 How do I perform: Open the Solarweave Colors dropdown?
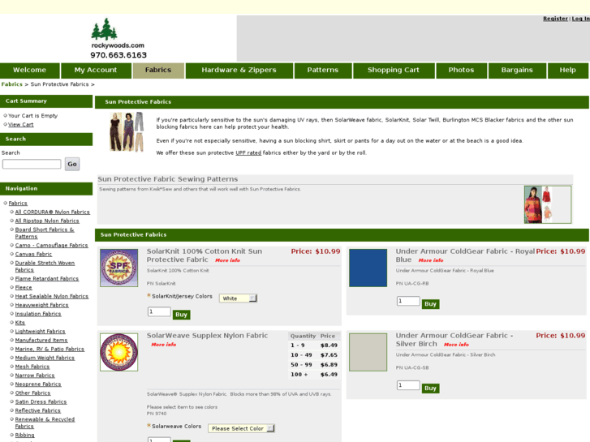click(241, 428)
